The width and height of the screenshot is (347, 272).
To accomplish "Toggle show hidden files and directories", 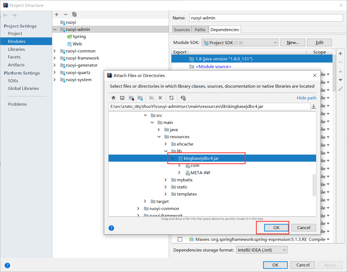I will pyautogui.click(x=183, y=98).
